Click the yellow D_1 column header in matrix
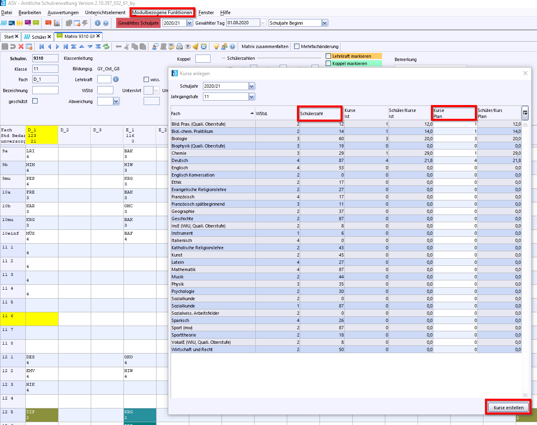The width and height of the screenshot is (537, 425). coord(42,135)
